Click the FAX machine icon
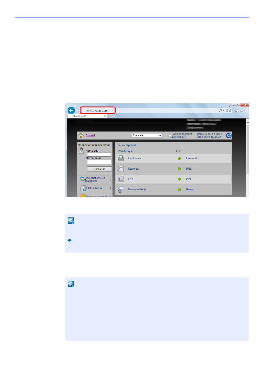 [x=121, y=179]
